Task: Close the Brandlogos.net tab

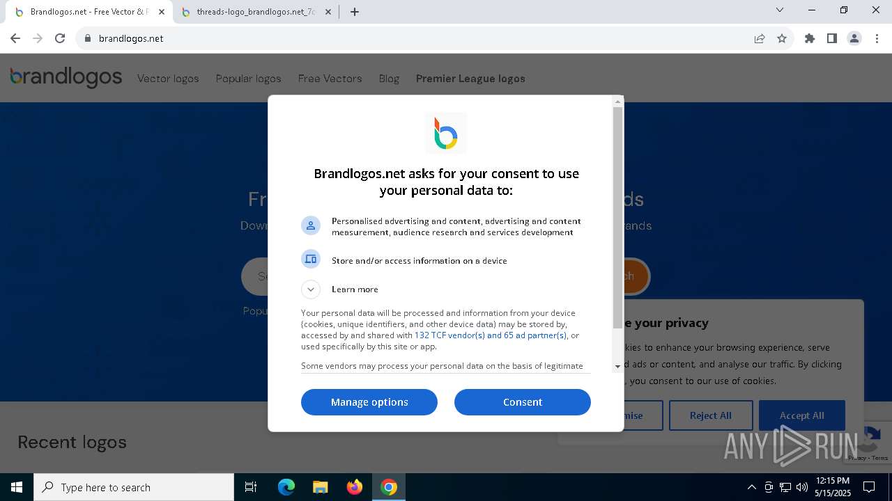Action: (162, 12)
